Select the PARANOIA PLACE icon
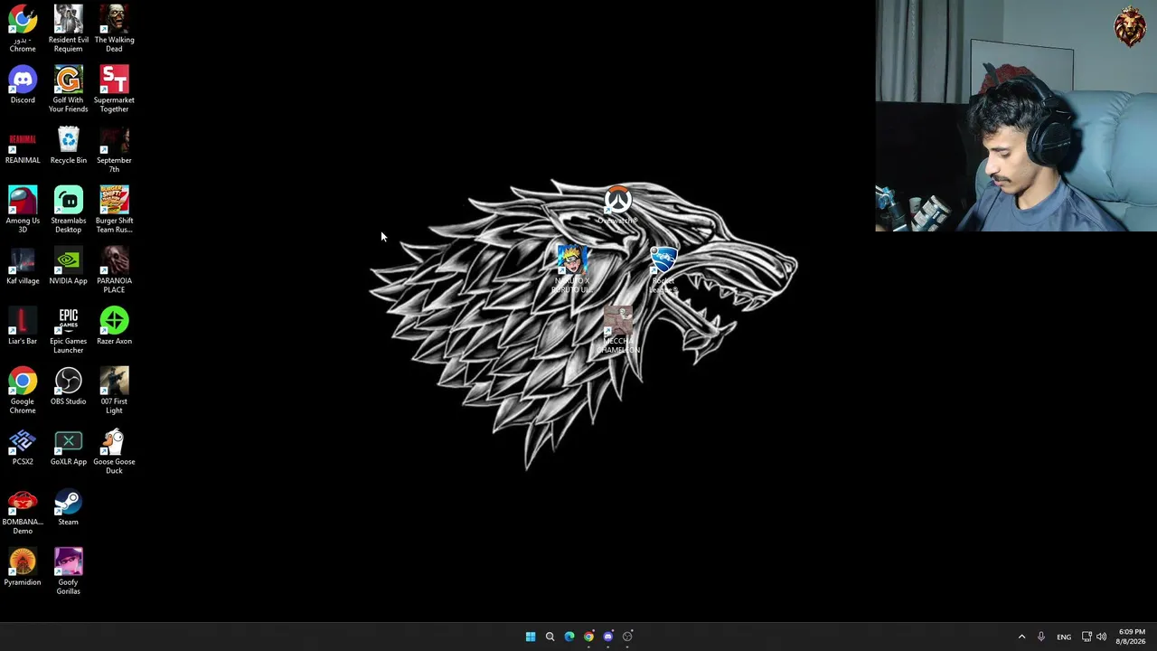The image size is (1157, 651). (x=114, y=269)
